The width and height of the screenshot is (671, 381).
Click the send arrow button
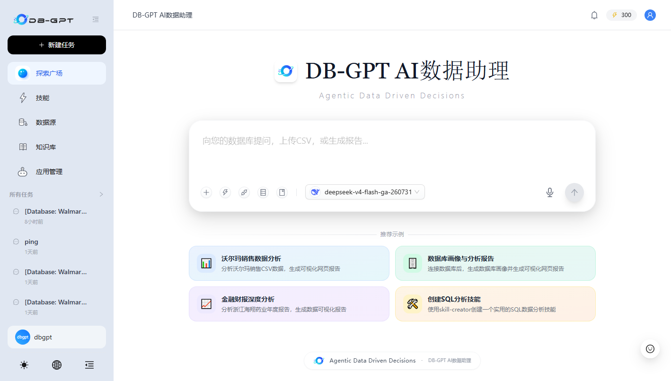point(574,192)
